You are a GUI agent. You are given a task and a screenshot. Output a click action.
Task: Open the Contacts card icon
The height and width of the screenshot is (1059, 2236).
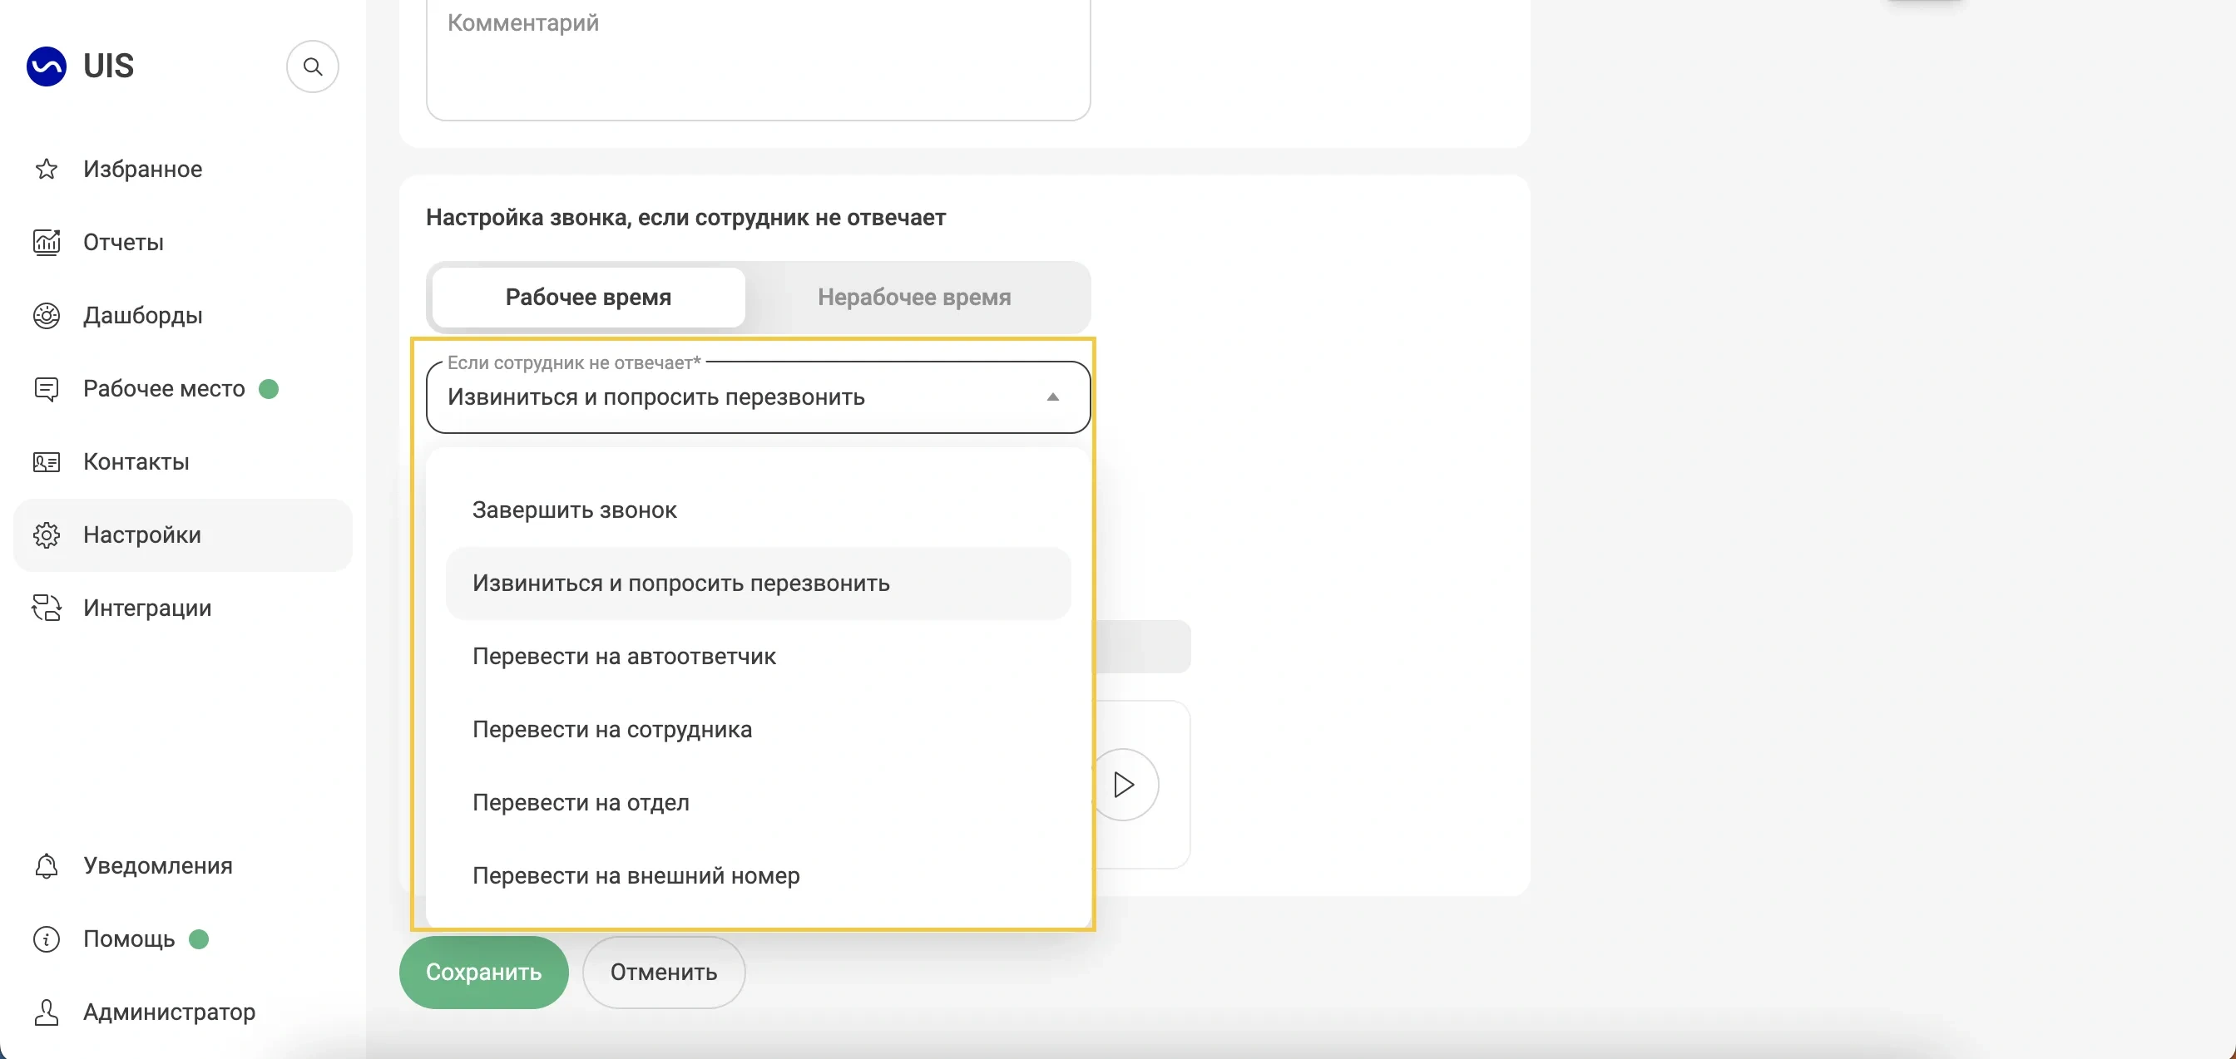pyautogui.click(x=46, y=461)
